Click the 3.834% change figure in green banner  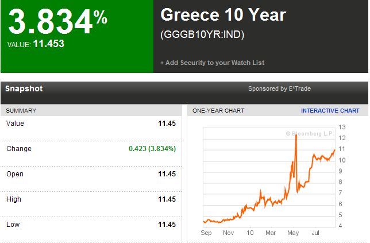(58, 21)
